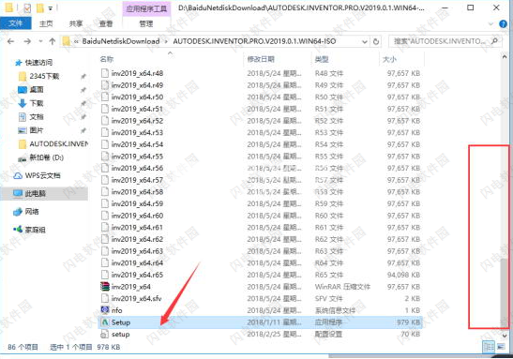Screen dimensions: 513x359
Task: Select the Setup application file icon
Action: click(x=105, y=322)
